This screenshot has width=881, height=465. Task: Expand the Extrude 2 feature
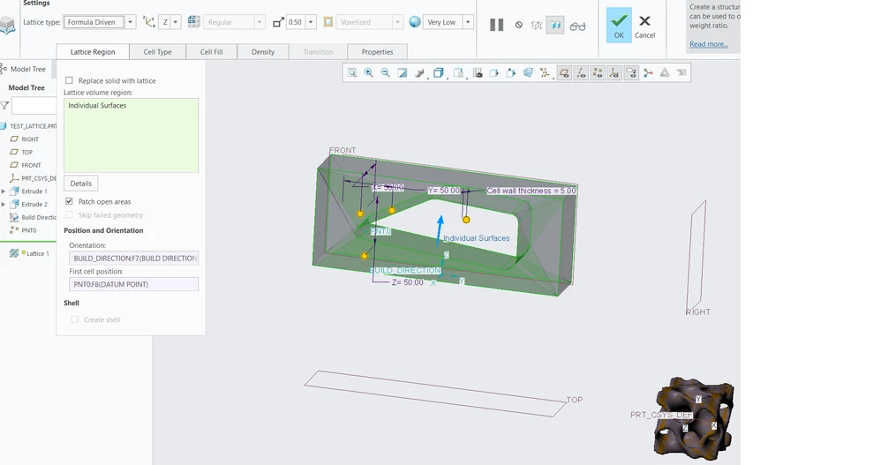tap(4, 205)
